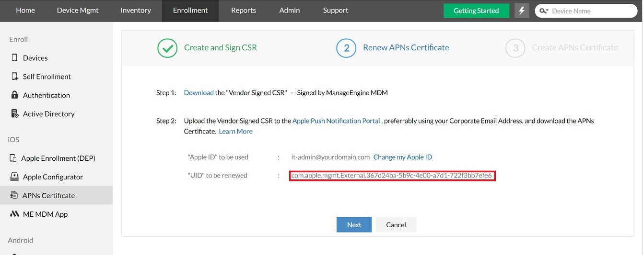Open the Admin tab

(x=290, y=11)
